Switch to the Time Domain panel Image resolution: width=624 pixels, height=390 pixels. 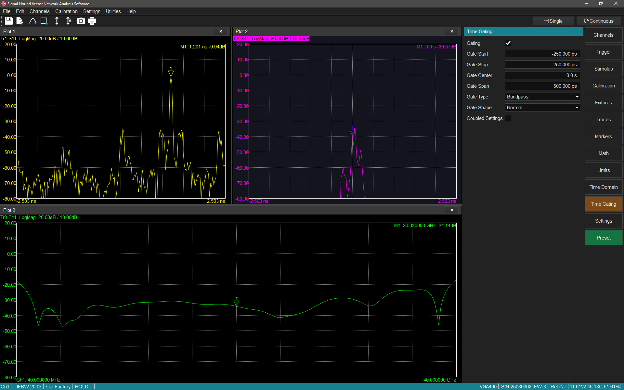603,187
